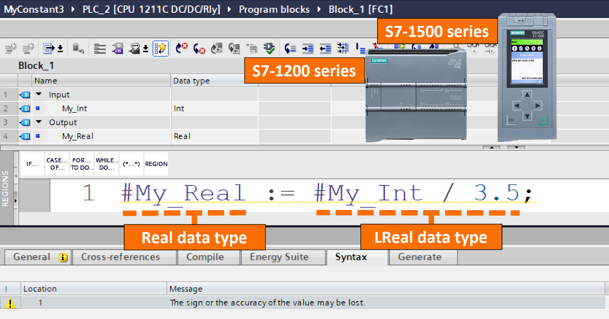Click the yellow warning icon in message row
The width and height of the screenshot is (609, 319).
pos(10,303)
